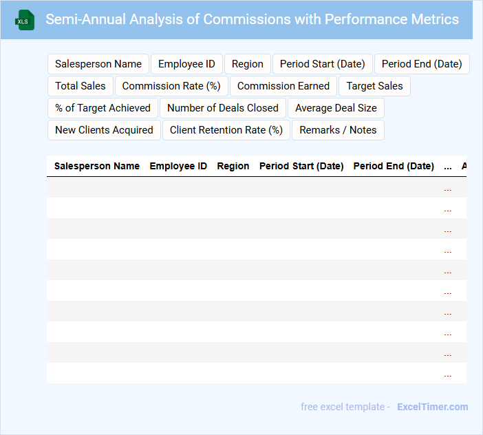Image resolution: width=483 pixels, height=435 pixels.
Task: Click the Employee ID tag
Action: [186, 64]
